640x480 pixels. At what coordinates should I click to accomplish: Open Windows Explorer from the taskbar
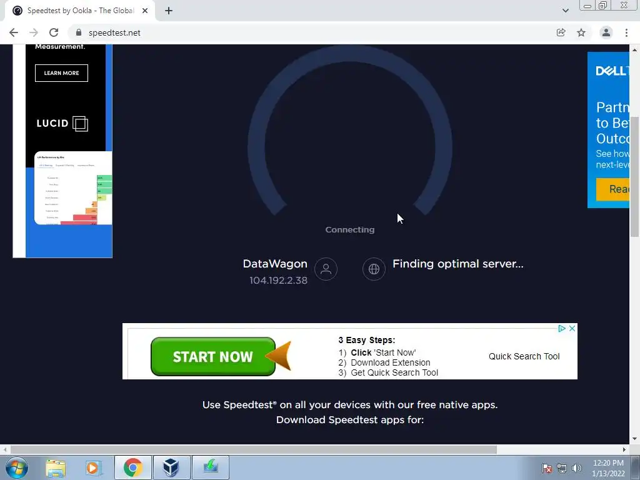[x=56, y=467]
